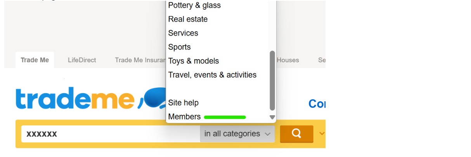Viewport: 471px width, 157px height.
Task: Choose 'Travel, events & activities' option
Action: (x=212, y=75)
